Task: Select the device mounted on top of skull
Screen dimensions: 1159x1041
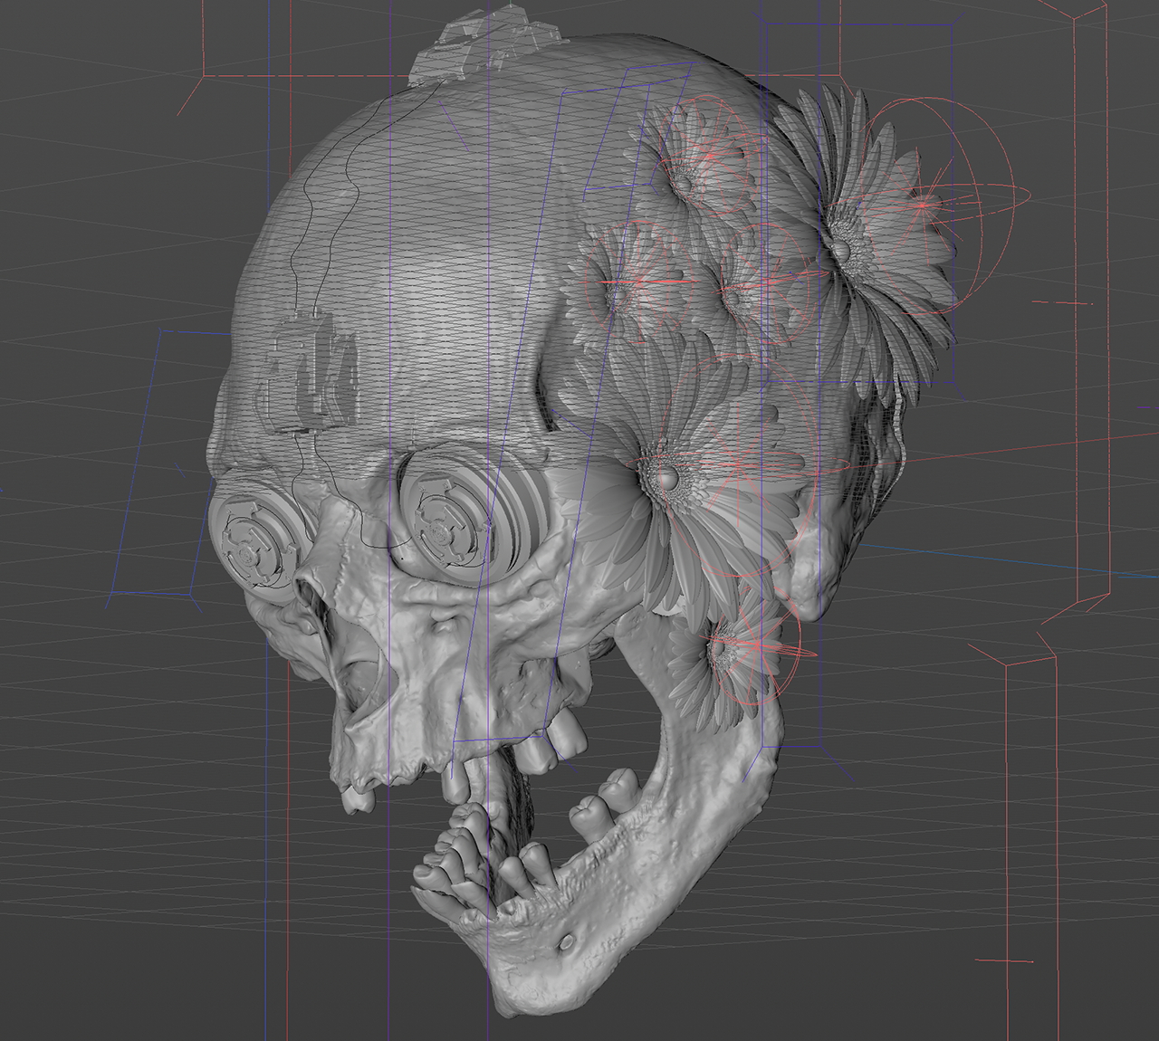Action: point(487,45)
